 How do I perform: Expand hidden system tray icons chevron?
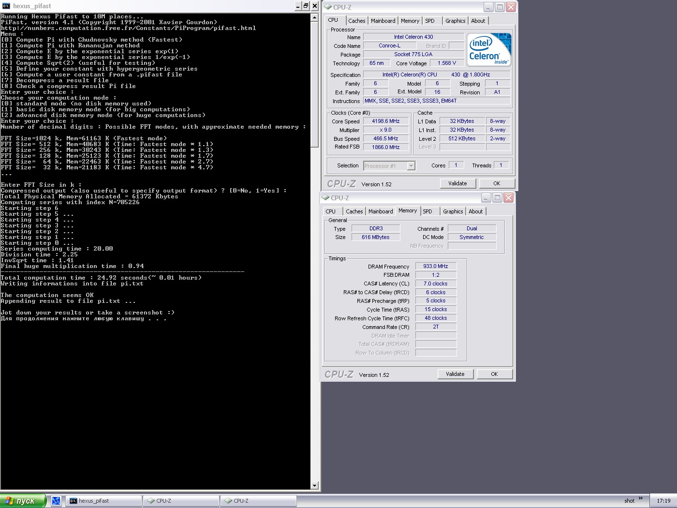pos(641,498)
